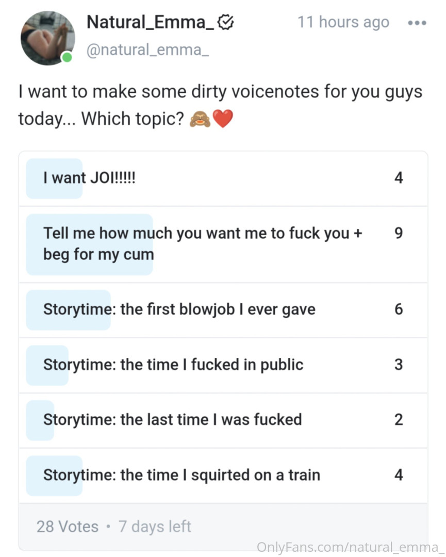Click the @natural_emma_ handle
446x557 pixels.
point(147,51)
